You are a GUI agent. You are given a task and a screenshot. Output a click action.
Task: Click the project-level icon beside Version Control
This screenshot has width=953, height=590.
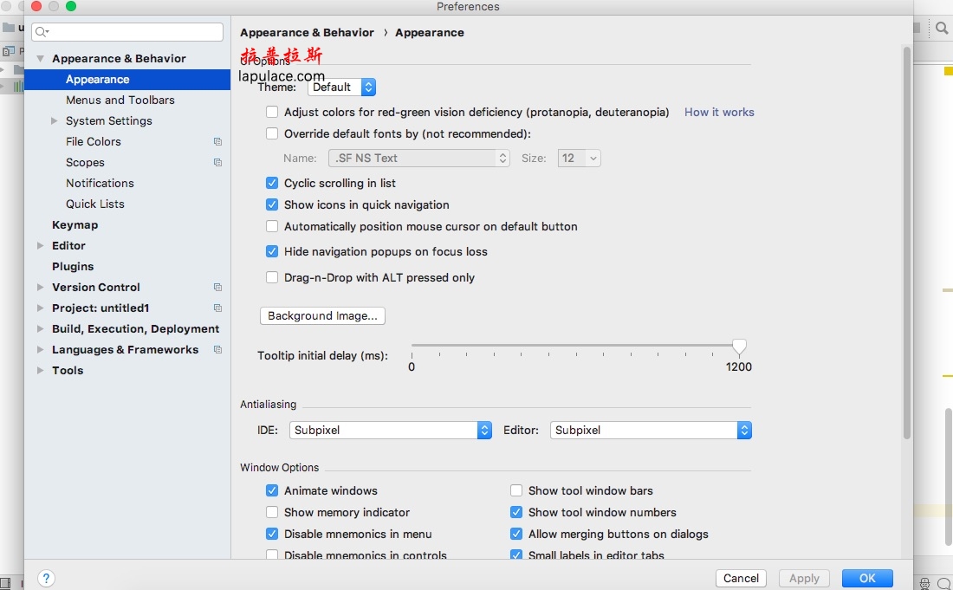(x=217, y=287)
